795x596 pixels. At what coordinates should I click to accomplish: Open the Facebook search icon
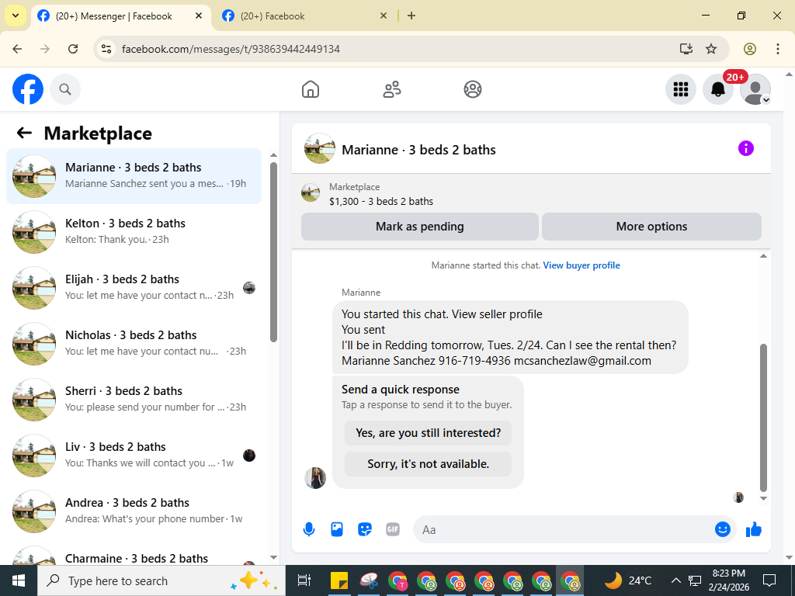pos(65,89)
